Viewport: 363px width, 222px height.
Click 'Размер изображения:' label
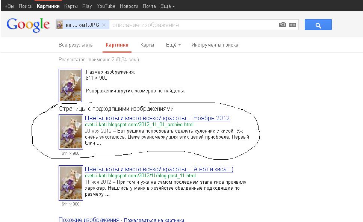point(110,72)
